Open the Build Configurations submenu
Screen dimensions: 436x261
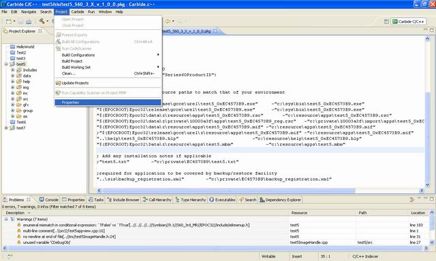108,55
